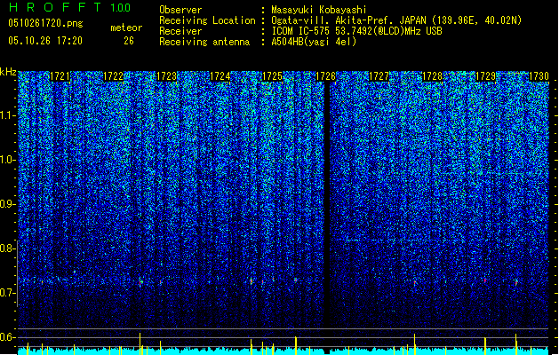559x355 pixels.
Task: Click the 1723 time marker
Action: point(166,76)
